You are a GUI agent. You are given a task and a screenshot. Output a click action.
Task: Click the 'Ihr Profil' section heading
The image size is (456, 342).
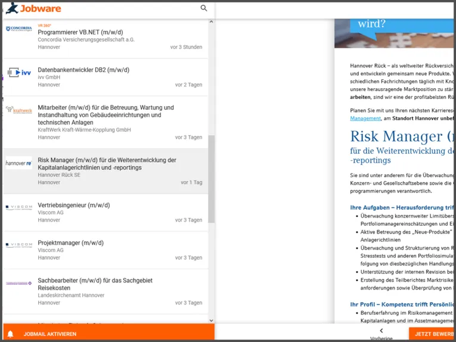402,304
